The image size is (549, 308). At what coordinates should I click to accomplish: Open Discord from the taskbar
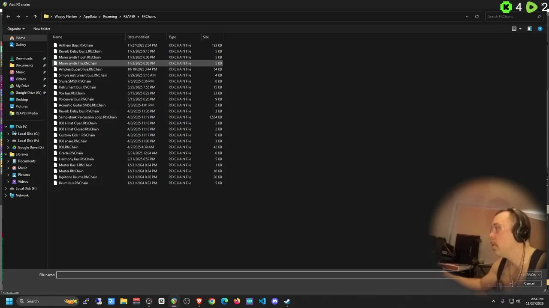274,301
